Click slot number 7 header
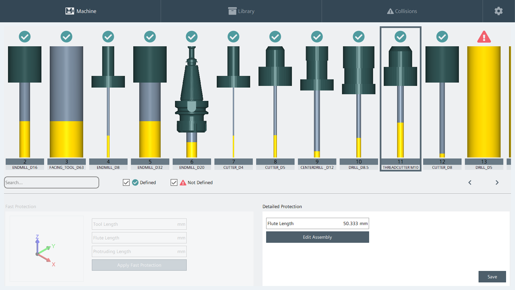Image resolution: width=515 pixels, height=290 pixels. (233, 161)
